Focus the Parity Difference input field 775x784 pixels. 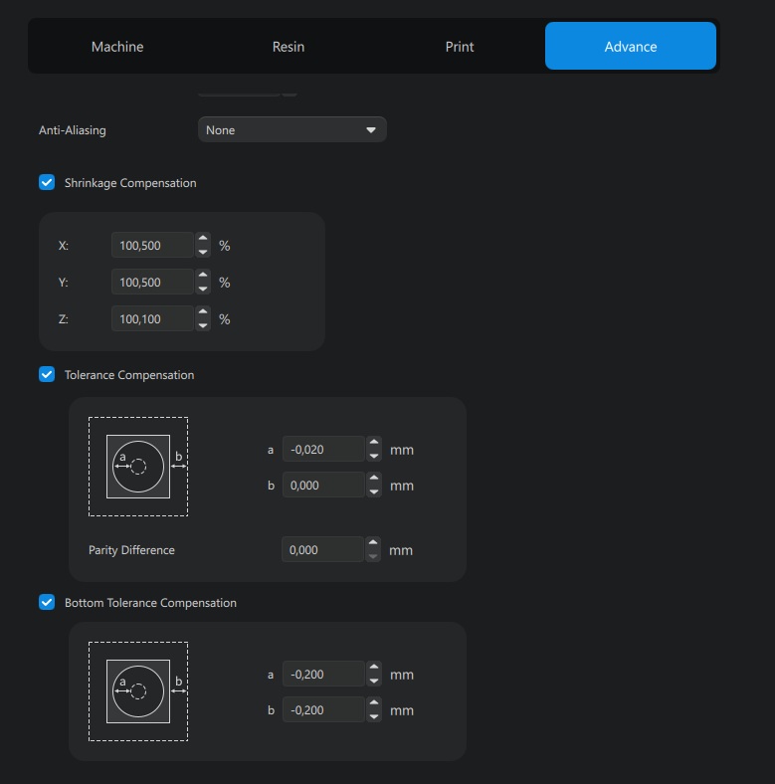pos(321,550)
